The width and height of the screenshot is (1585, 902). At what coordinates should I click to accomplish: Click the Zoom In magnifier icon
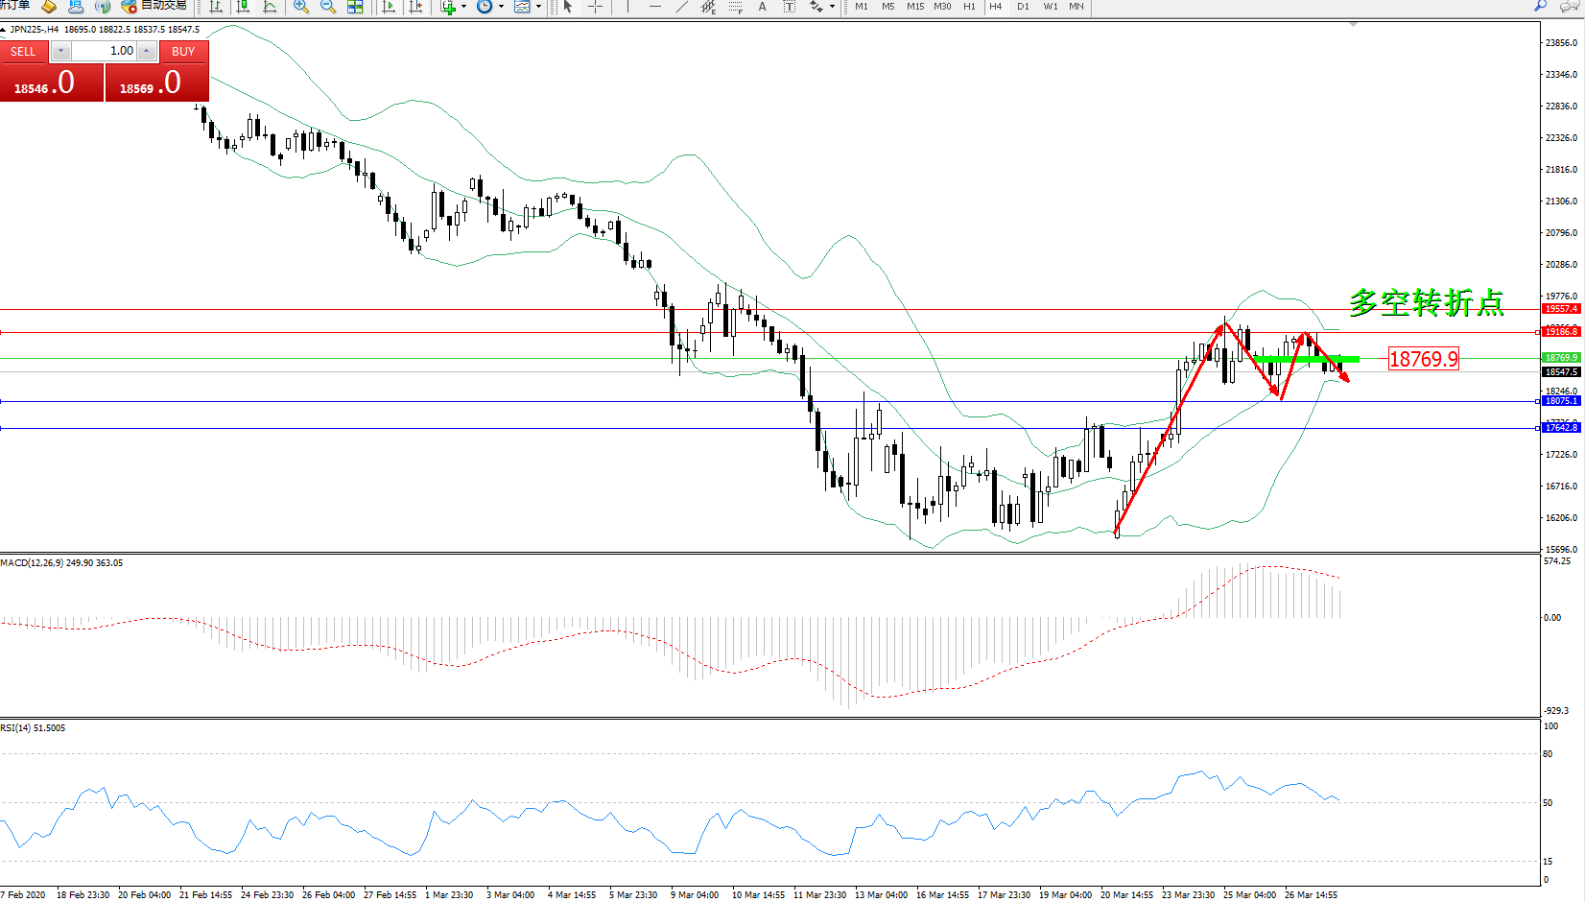point(301,7)
